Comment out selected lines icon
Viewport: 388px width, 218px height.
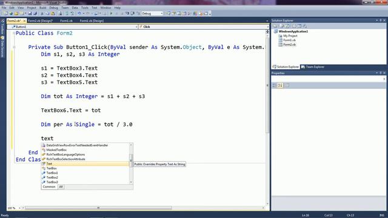point(67,13)
